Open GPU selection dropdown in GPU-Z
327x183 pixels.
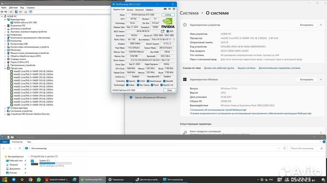130,90
